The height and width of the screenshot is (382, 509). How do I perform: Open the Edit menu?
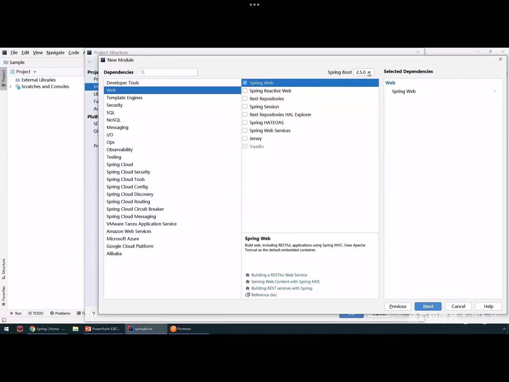pos(25,52)
